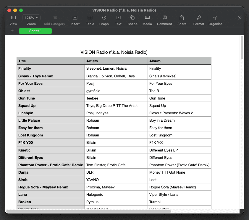Screen dimensions: 249x220
Task: Select cell 'Tom Finster, Erotic Cafe''
Action: [116, 165]
